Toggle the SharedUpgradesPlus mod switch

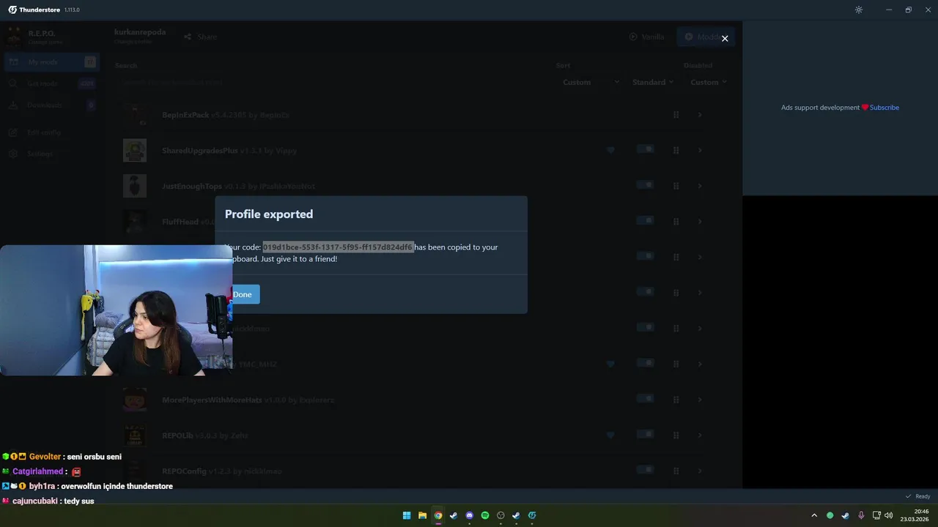[645, 149]
